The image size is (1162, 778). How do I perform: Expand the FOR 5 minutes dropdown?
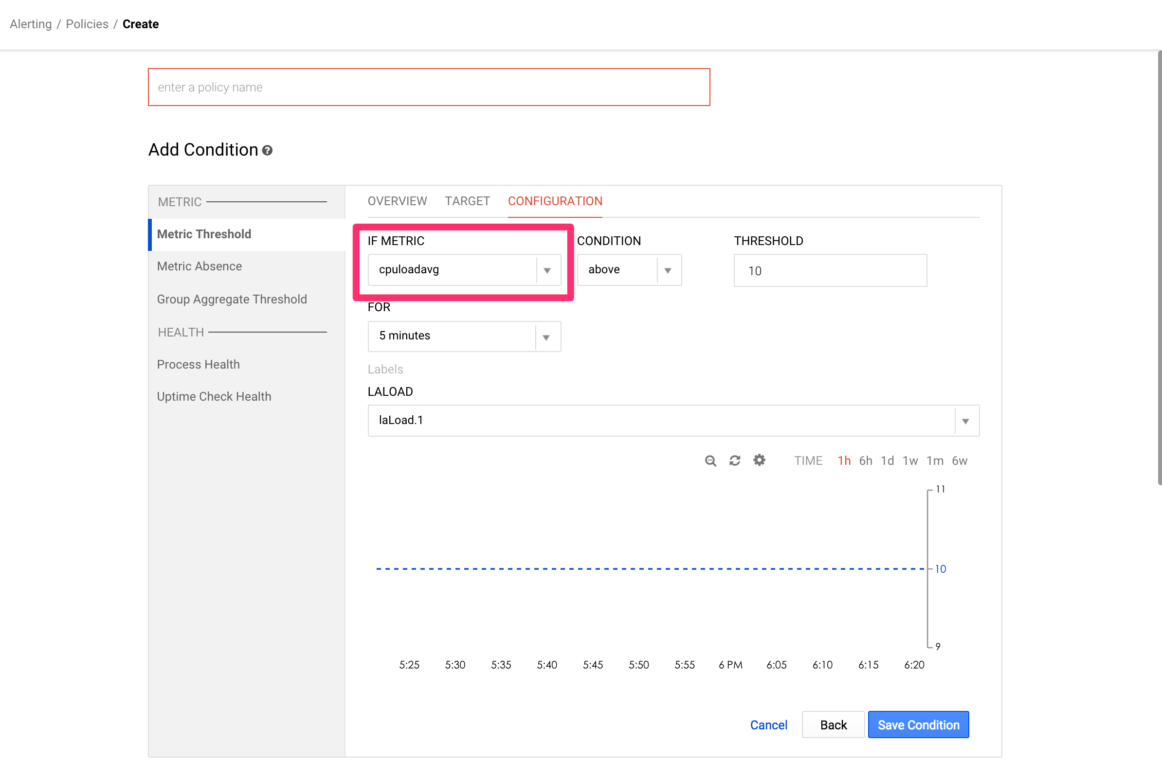(x=546, y=337)
